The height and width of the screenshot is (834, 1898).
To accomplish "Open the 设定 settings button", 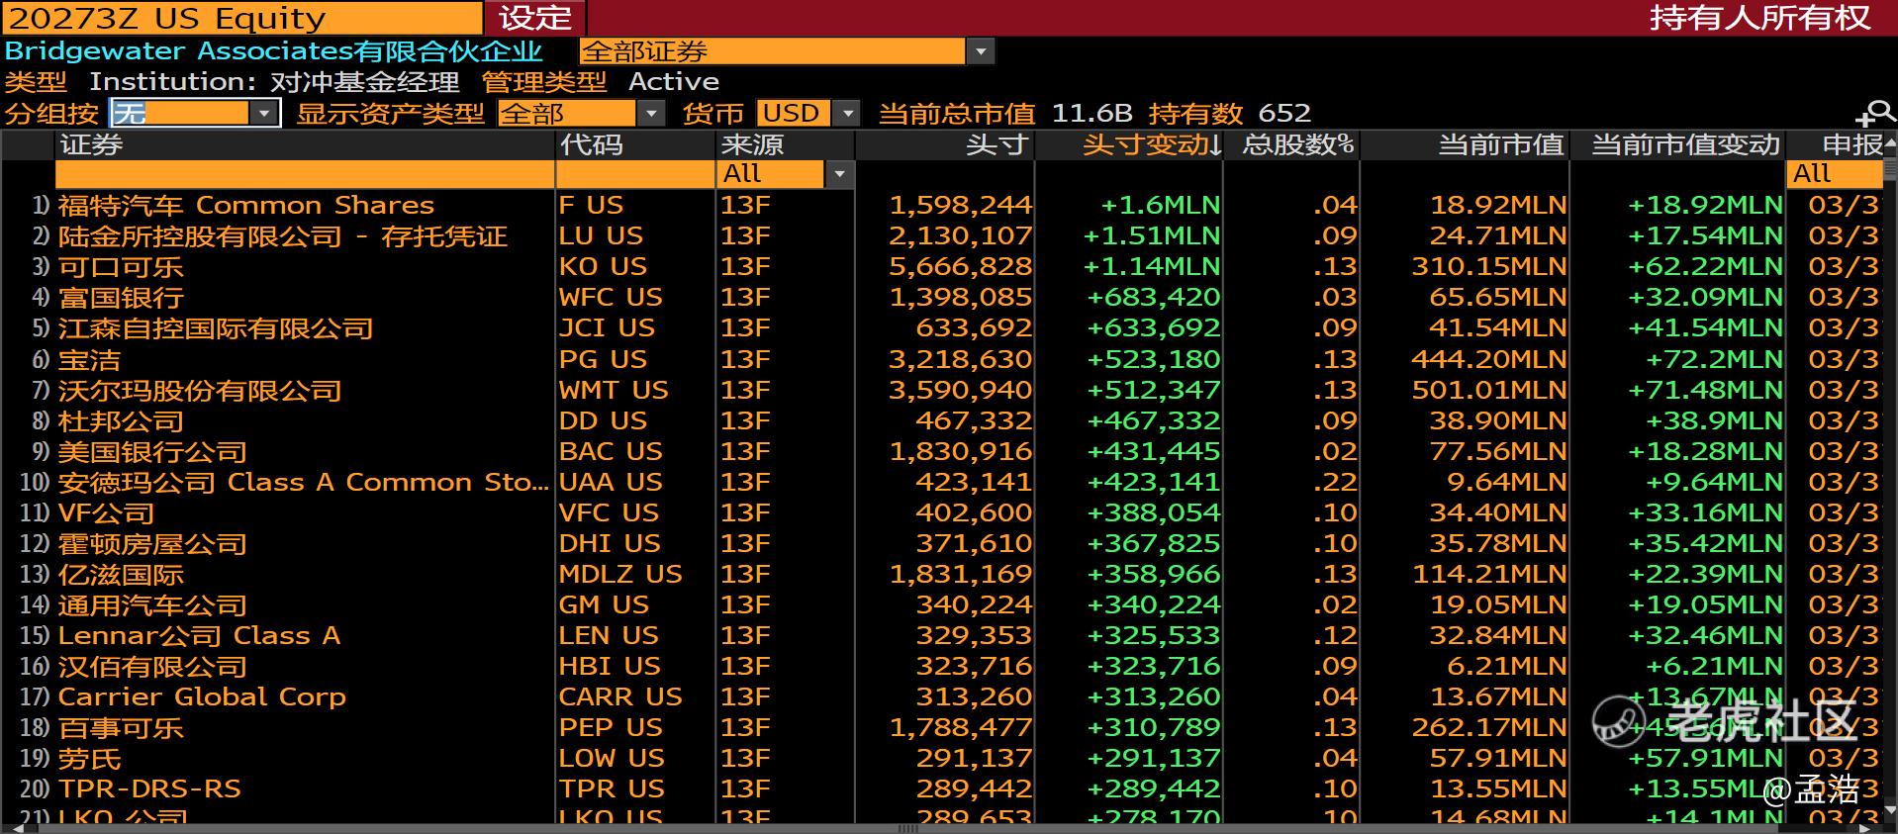I will click(x=535, y=18).
